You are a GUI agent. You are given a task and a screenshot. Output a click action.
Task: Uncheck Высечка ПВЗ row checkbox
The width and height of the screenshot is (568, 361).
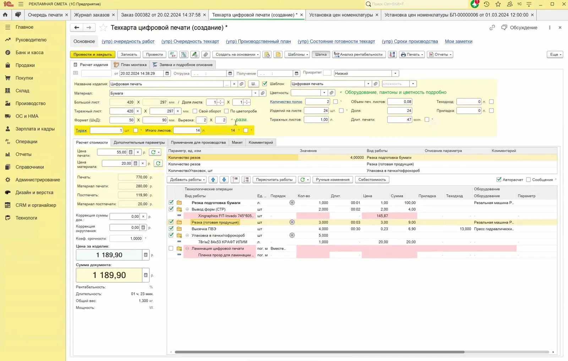tap(171, 229)
